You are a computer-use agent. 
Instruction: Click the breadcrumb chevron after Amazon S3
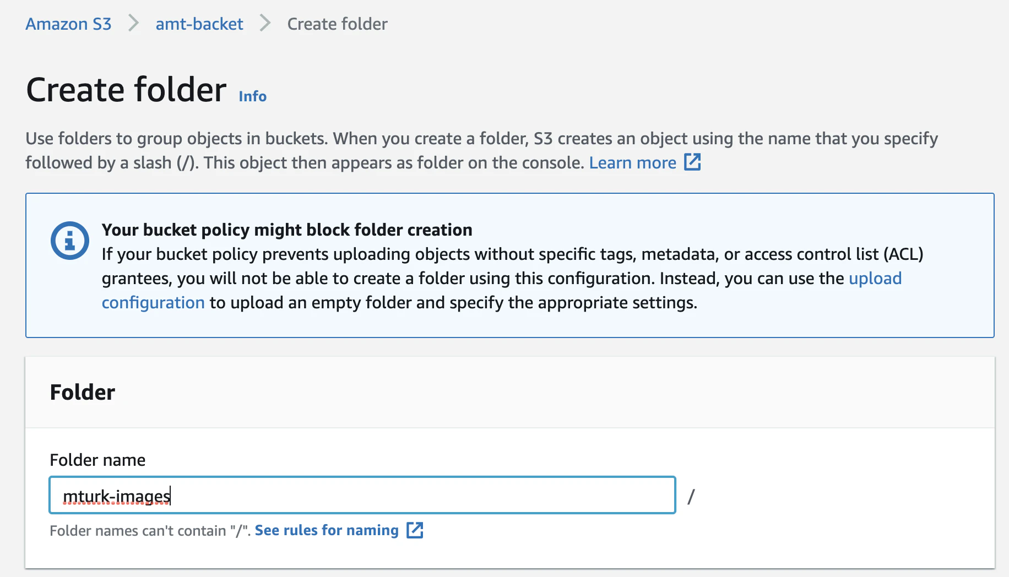133,23
